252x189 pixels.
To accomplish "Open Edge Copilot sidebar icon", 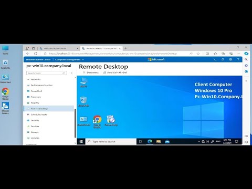I will (x=246, y=54).
